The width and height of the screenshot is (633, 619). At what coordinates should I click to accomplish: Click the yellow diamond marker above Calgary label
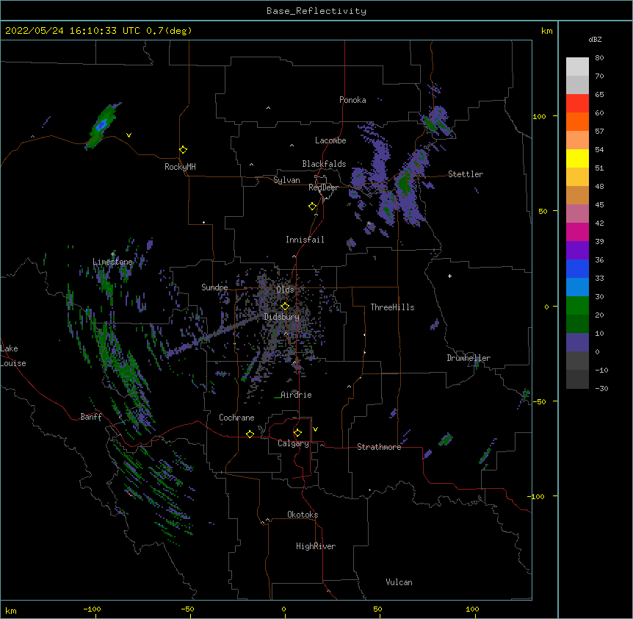(297, 433)
